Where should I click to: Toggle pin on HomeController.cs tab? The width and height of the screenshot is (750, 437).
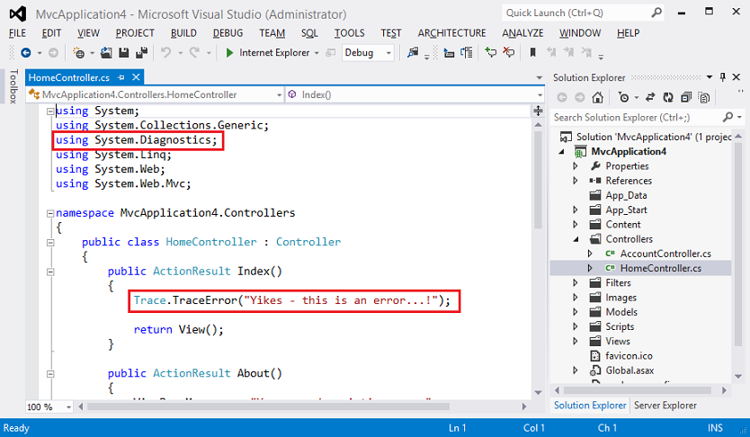coord(121,77)
